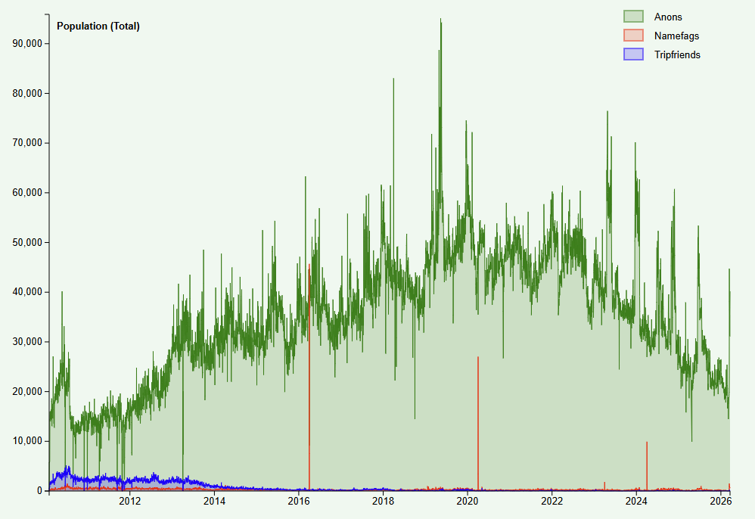Image resolution: width=755 pixels, height=519 pixels.
Task: Click the 30,000 y-axis label
Action: click(x=27, y=342)
